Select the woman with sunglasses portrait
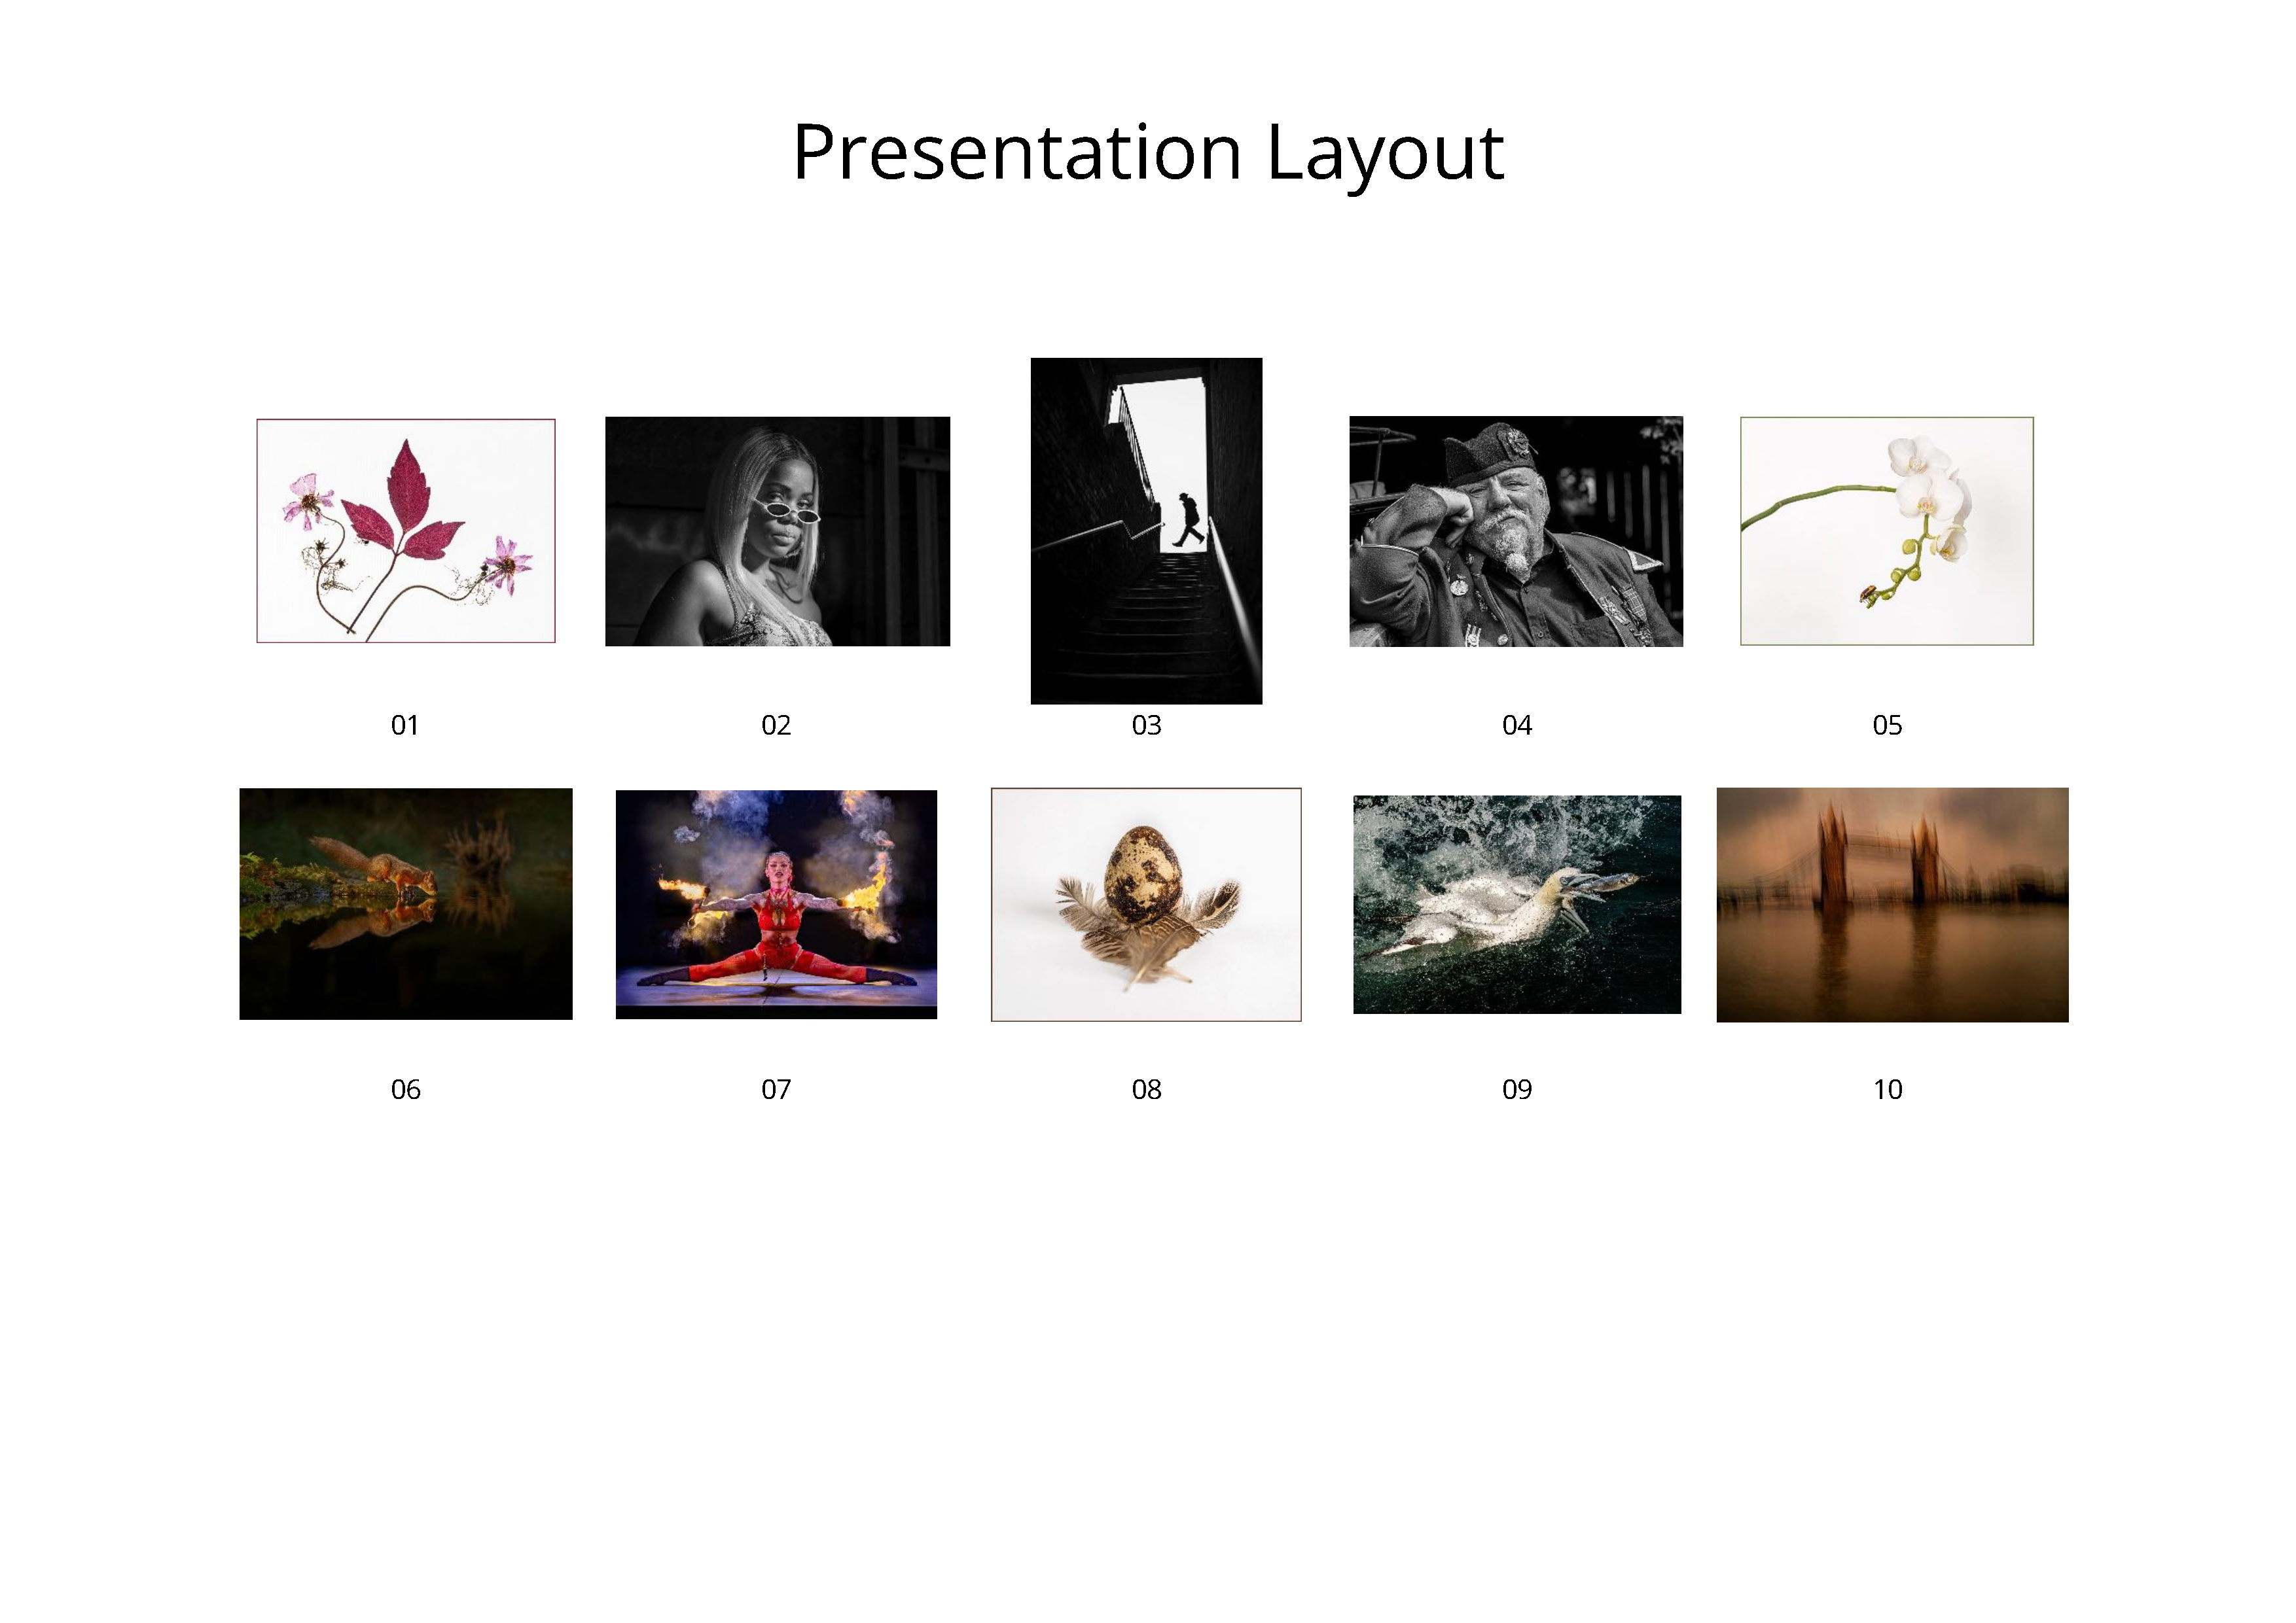2296x1623 pixels. (x=777, y=531)
